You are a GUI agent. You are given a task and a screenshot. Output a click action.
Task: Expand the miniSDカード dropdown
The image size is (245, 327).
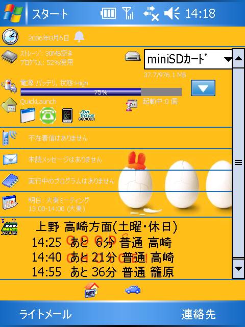[x=228, y=59]
